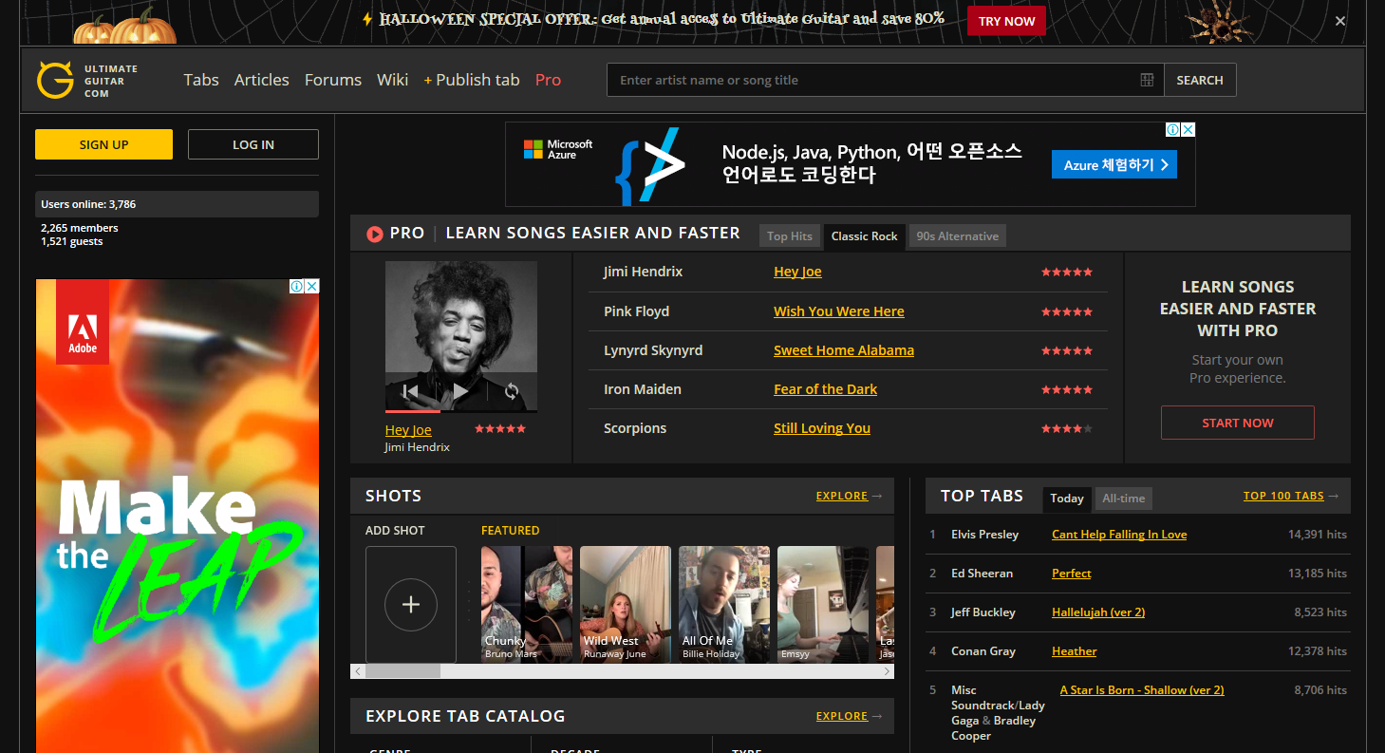
Task: Open the All Of Me shot
Action: pyautogui.click(x=724, y=605)
